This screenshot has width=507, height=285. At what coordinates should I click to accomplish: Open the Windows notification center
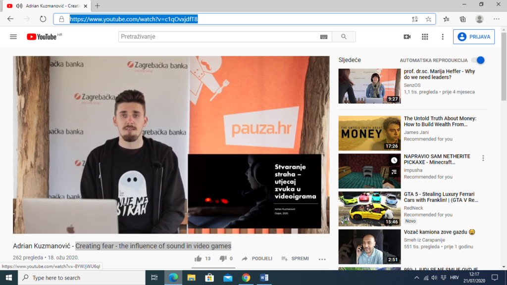pos(495,278)
